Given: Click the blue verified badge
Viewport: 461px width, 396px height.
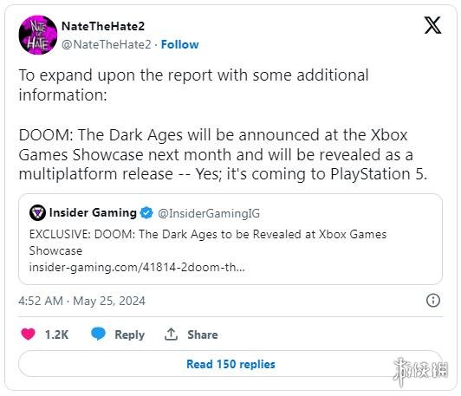Looking at the screenshot, I should [x=146, y=213].
